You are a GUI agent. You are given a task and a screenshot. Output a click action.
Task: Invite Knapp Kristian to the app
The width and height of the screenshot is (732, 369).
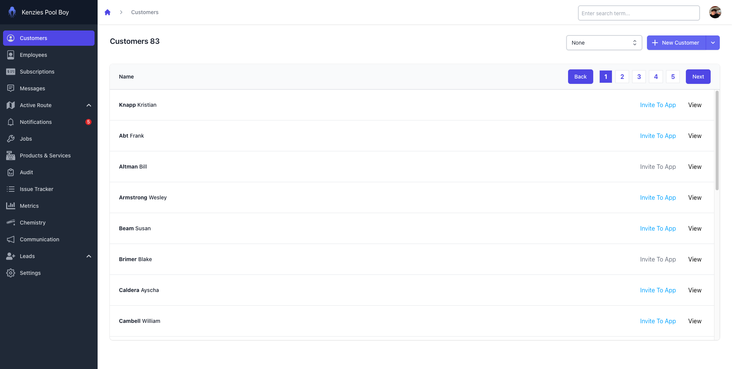658,105
